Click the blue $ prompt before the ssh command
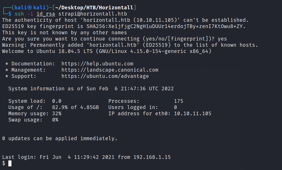Image resolution: width=282 pixels, height=170 pixels. pyautogui.click(x=10, y=14)
